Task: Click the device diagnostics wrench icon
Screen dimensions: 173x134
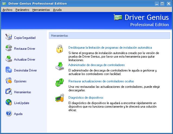Action: 59,98
